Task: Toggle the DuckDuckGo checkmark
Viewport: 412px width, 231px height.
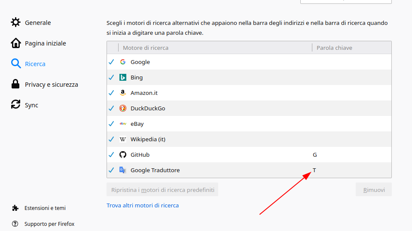Action: [x=111, y=108]
